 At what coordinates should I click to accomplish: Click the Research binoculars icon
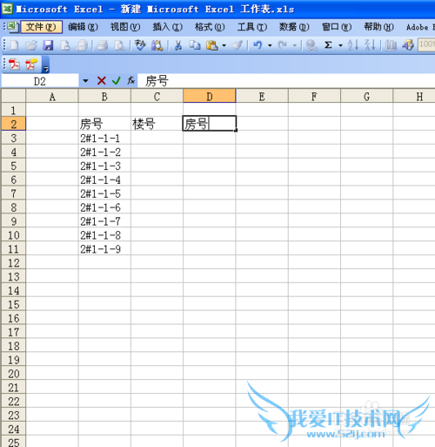157,45
